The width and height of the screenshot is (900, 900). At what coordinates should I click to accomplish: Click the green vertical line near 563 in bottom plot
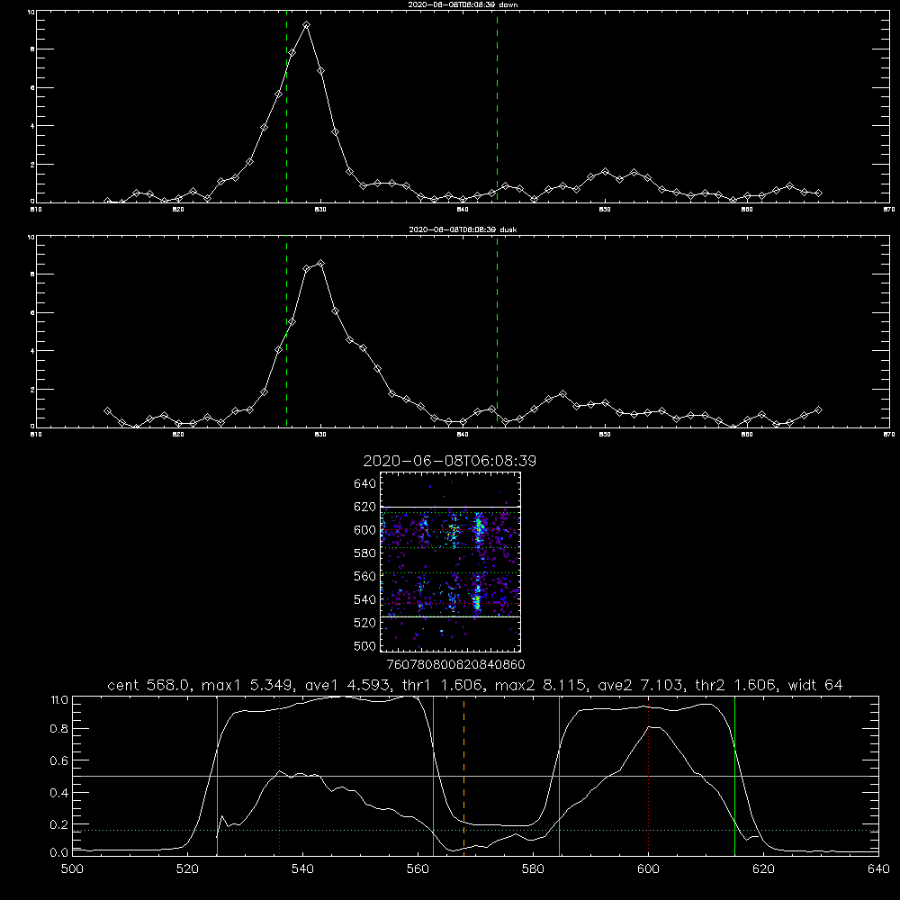434,776
